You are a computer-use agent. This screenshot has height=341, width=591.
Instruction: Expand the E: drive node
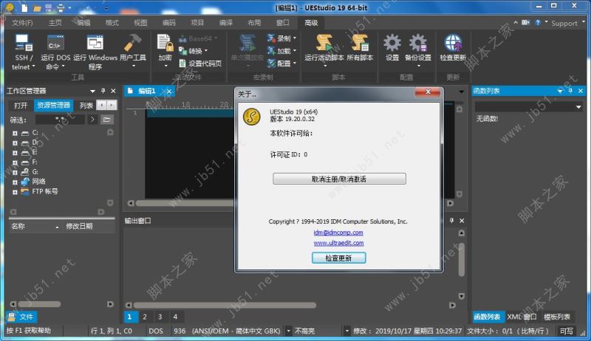15,153
